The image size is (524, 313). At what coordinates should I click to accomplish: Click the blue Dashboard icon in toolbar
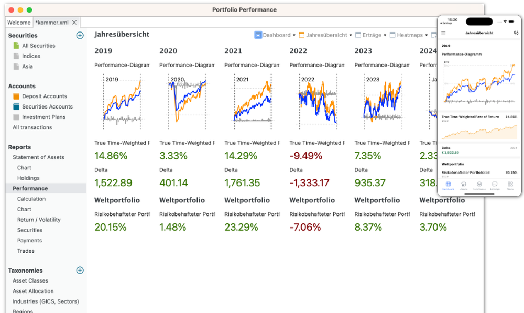258,35
